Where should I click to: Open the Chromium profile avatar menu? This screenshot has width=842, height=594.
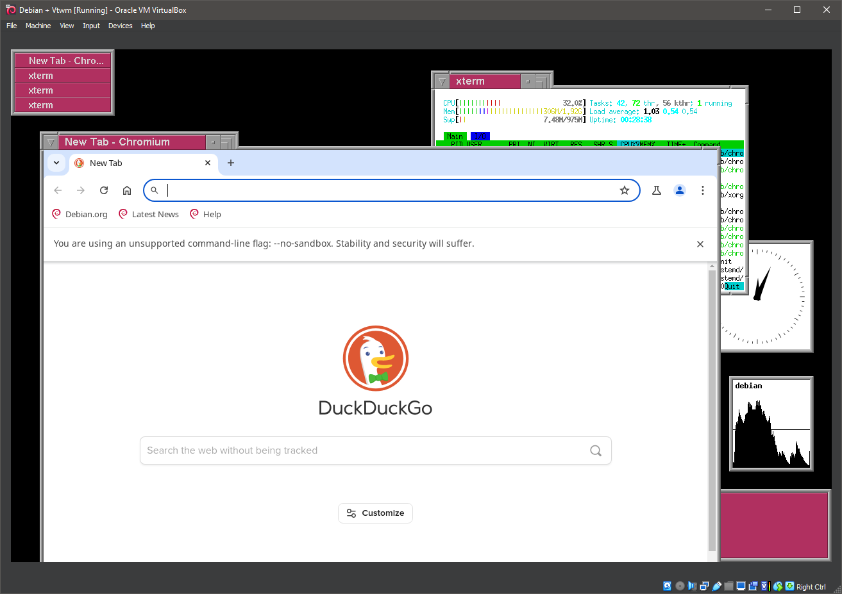coord(680,190)
